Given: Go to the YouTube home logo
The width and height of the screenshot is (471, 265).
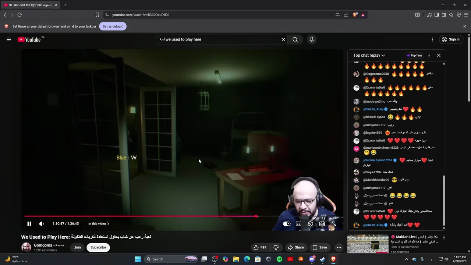Looking at the screenshot, I should tap(29, 39).
